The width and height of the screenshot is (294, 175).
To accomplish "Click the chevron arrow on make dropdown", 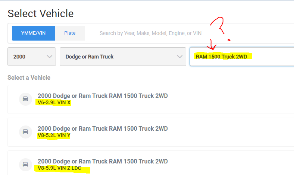I will tap(179, 57).
